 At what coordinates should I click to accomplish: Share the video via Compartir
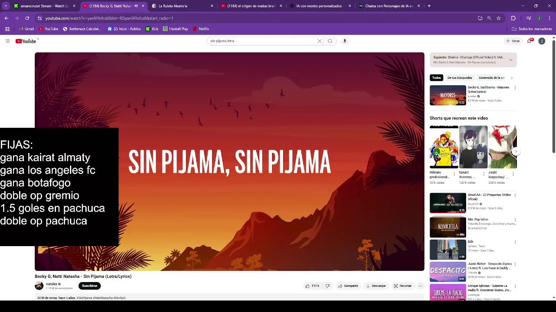[x=348, y=286]
